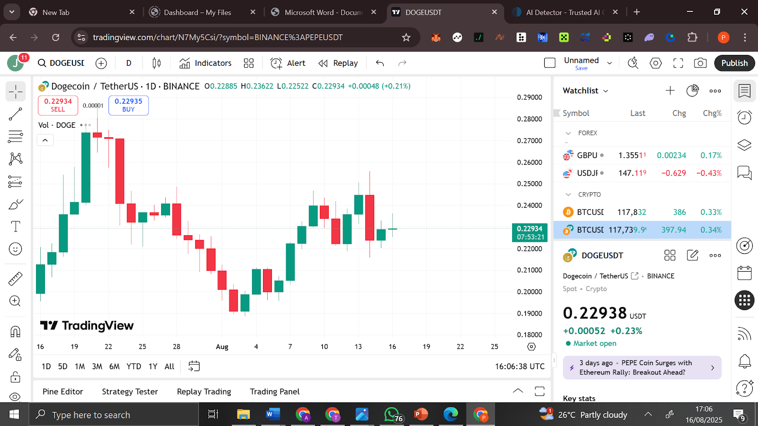Select the Text annotation tool

tap(16, 226)
